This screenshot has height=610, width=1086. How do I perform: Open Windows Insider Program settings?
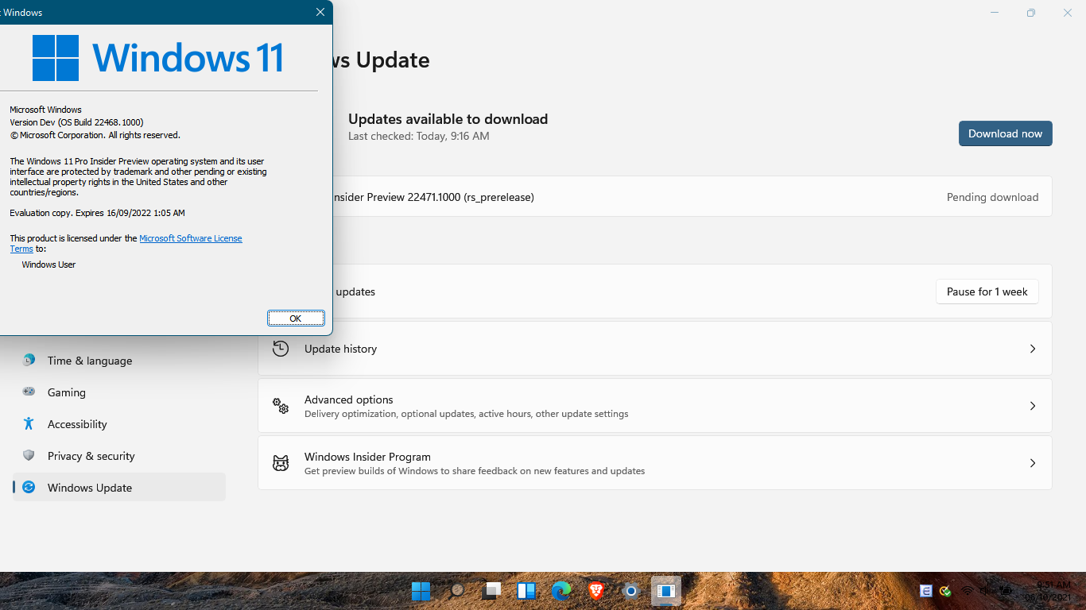click(654, 463)
